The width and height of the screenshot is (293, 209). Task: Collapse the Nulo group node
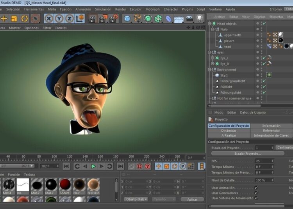click(x=213, y=29)
